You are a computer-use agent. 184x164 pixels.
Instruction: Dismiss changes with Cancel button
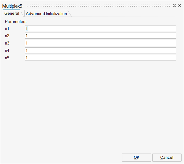tap(167, 158)
